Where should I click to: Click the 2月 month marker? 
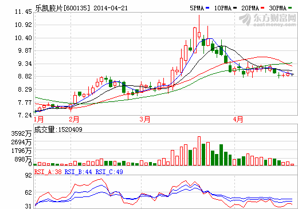(x=74, y=120)
